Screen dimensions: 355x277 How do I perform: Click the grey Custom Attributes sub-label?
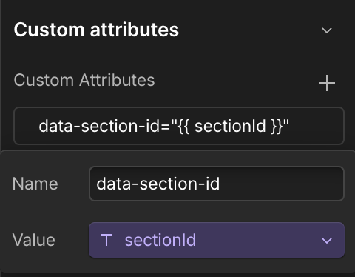tap(84, 80)
